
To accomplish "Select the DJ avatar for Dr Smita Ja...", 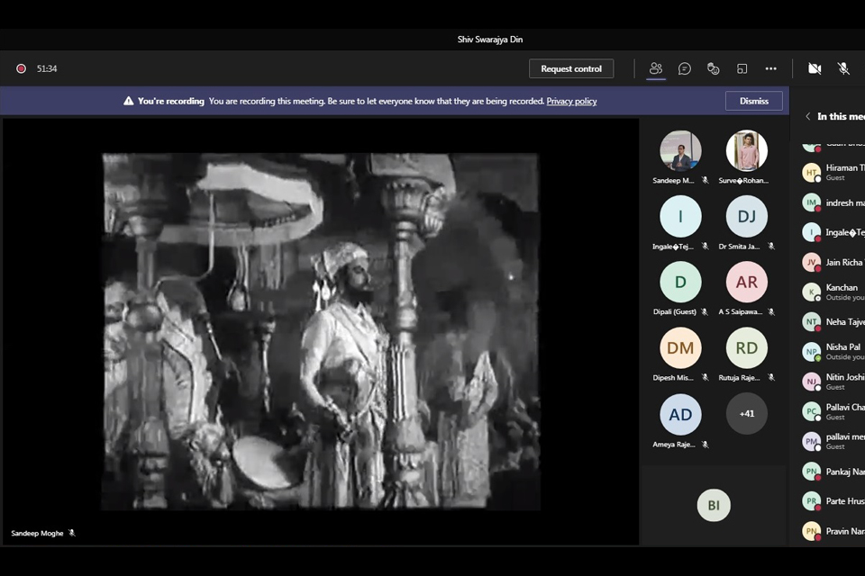I will pos(746,216).
